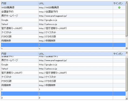Screen dimensions: 129x101
Task: Click the http://WEB職員録 URL cell in the top table
Action: pyautogui.click(x=76, y=8)
